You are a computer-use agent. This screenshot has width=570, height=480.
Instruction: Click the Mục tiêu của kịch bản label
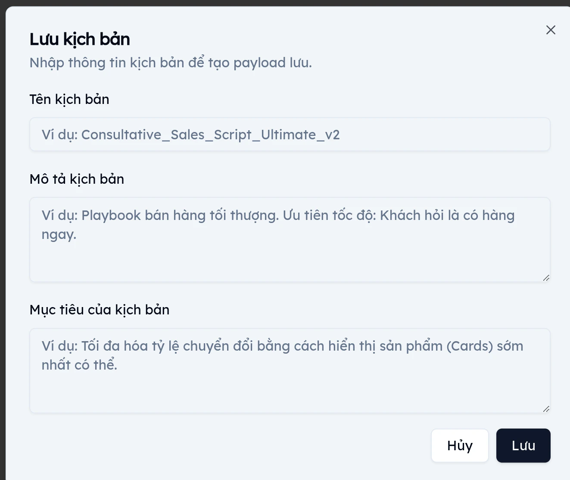[x=99, y=309]
